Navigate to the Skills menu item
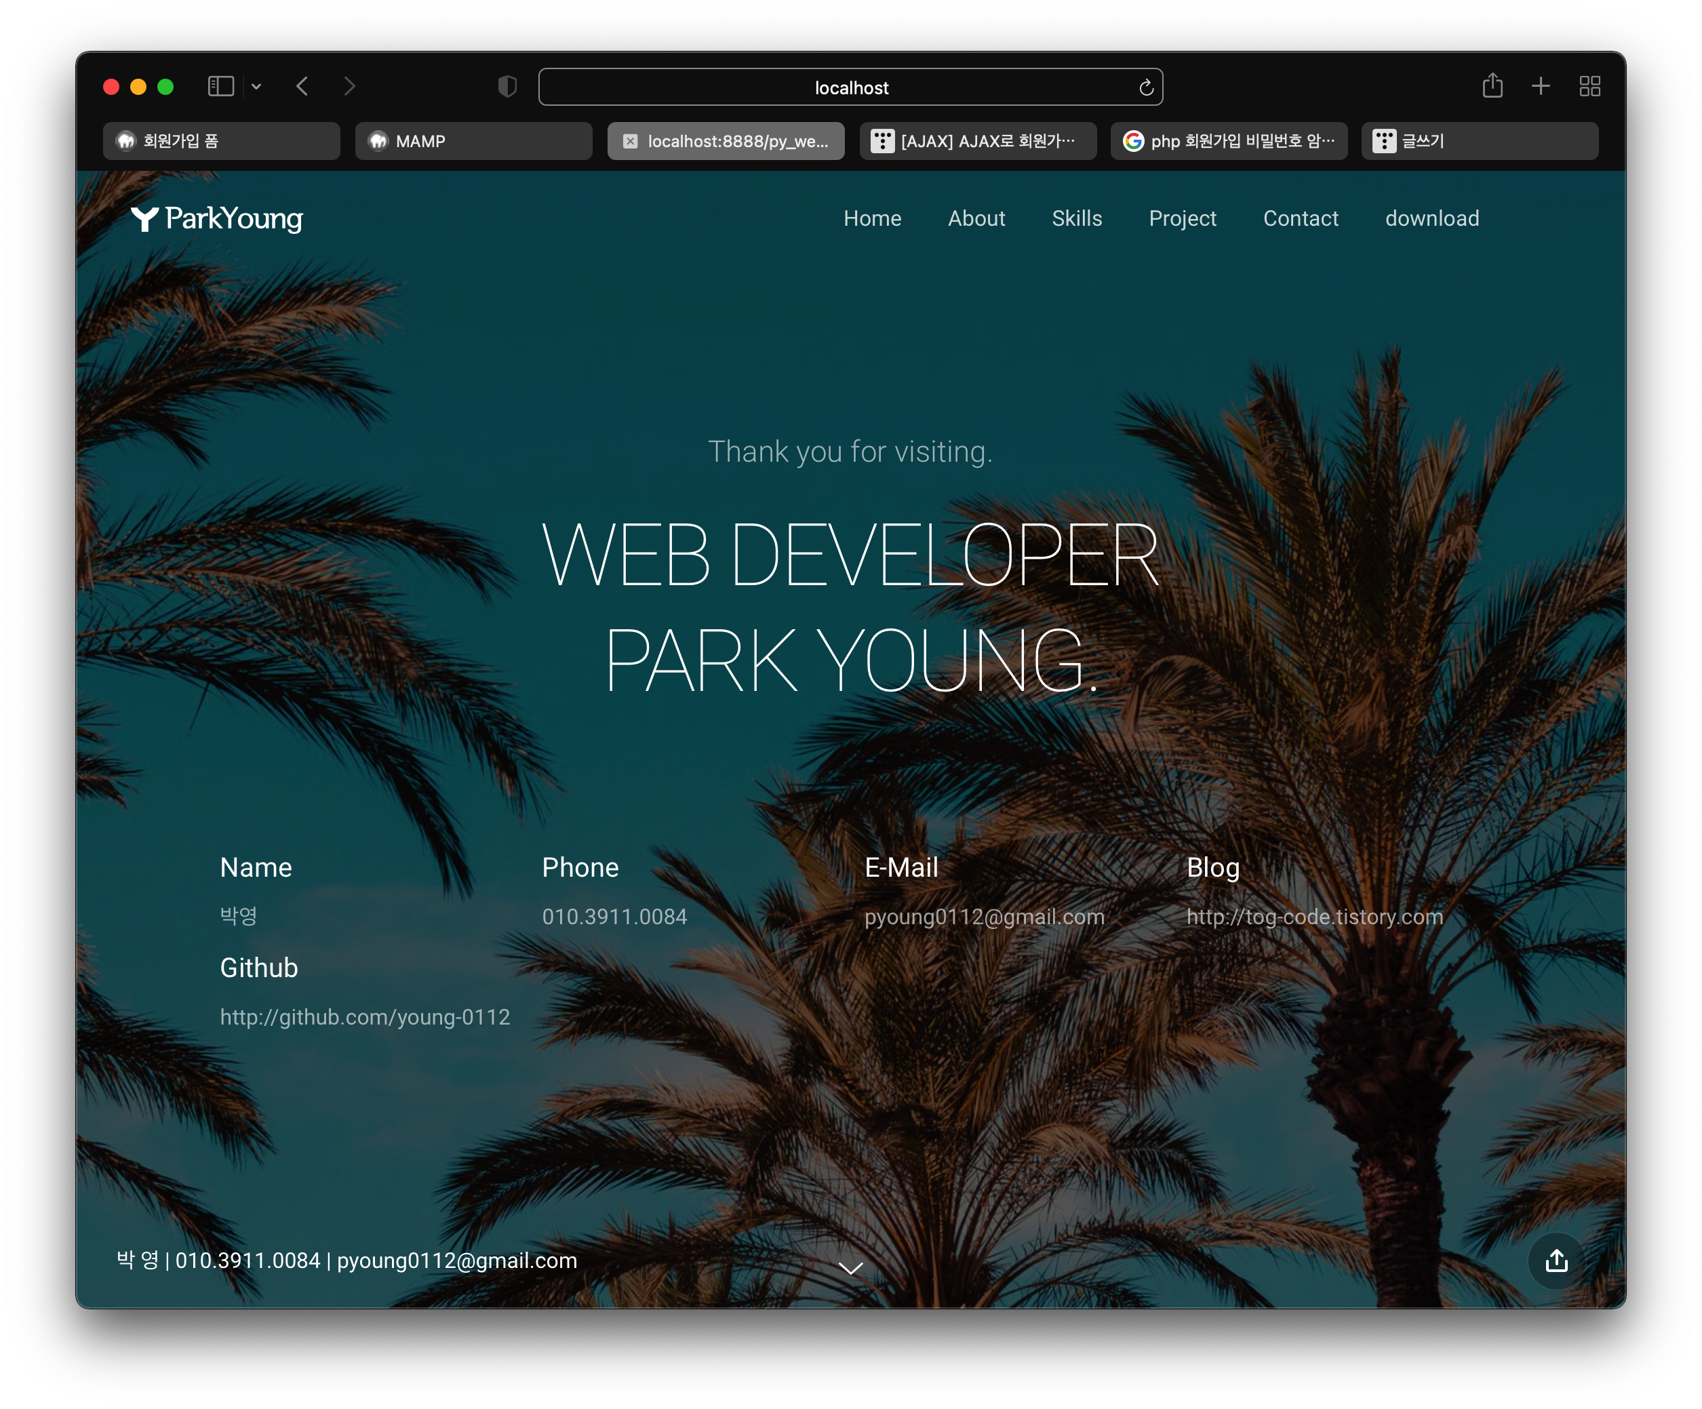1702x1409 pixels. tap(1076, 219)
